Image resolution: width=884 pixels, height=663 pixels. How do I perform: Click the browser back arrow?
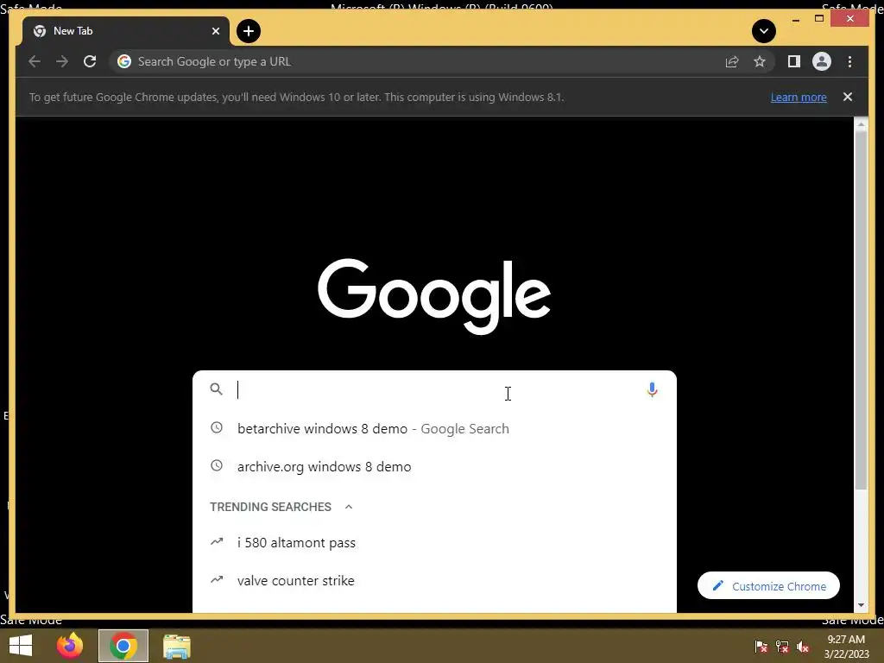(x=35, y=61)
